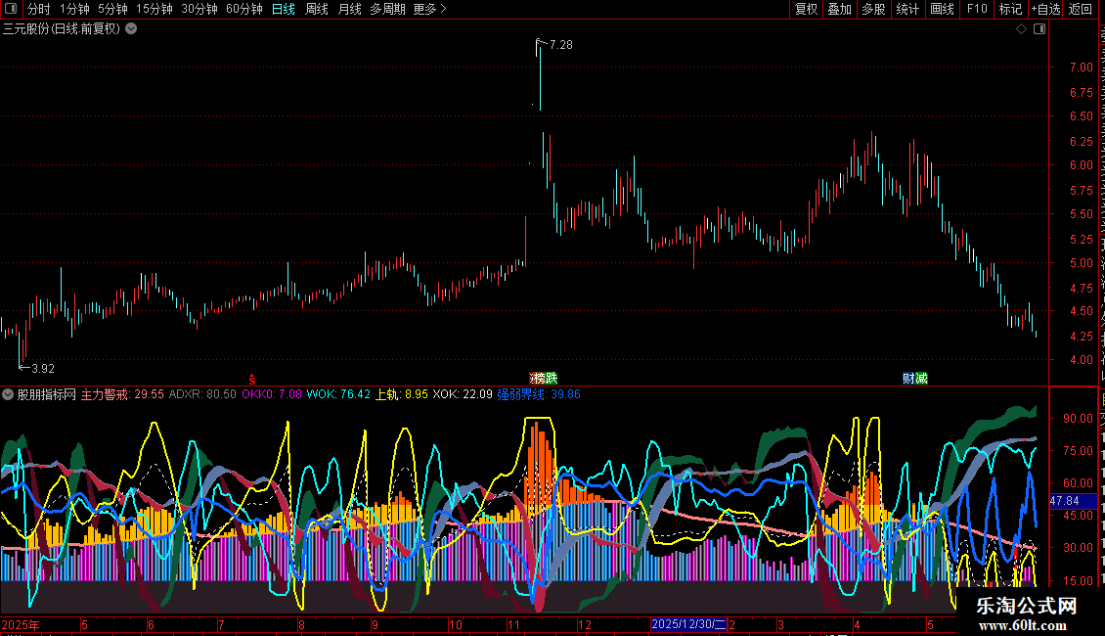Expand the 股朋指标网 indicator dropdown

coord(8,395)
